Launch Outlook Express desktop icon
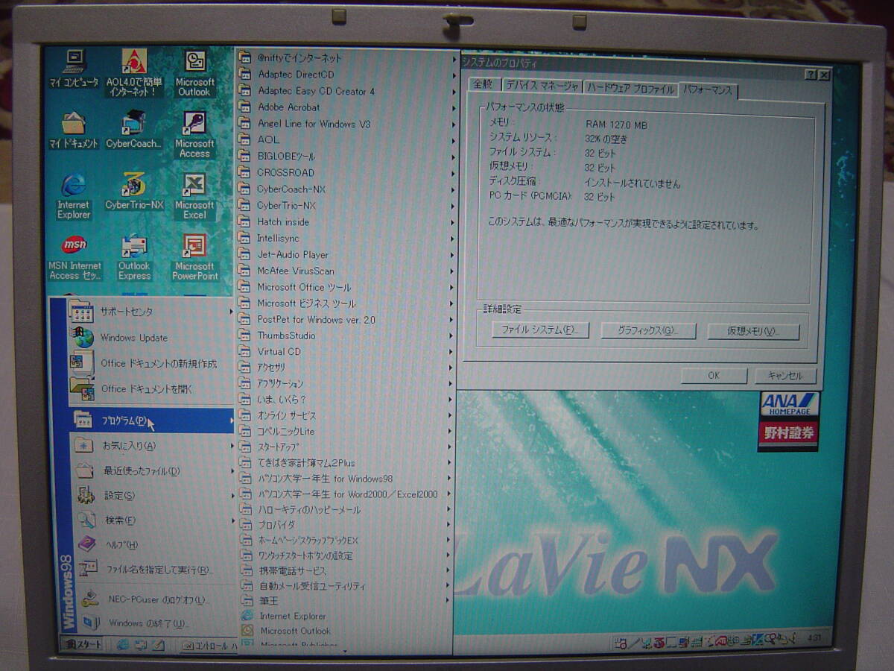Image resolution: width=894 pixels, height=671 pixels. [x=134, y=258]
